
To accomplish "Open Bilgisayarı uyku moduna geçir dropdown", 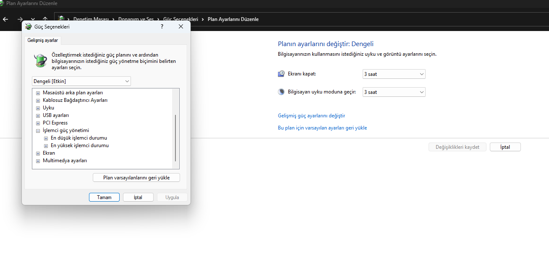I will click(x=394, y=92).
